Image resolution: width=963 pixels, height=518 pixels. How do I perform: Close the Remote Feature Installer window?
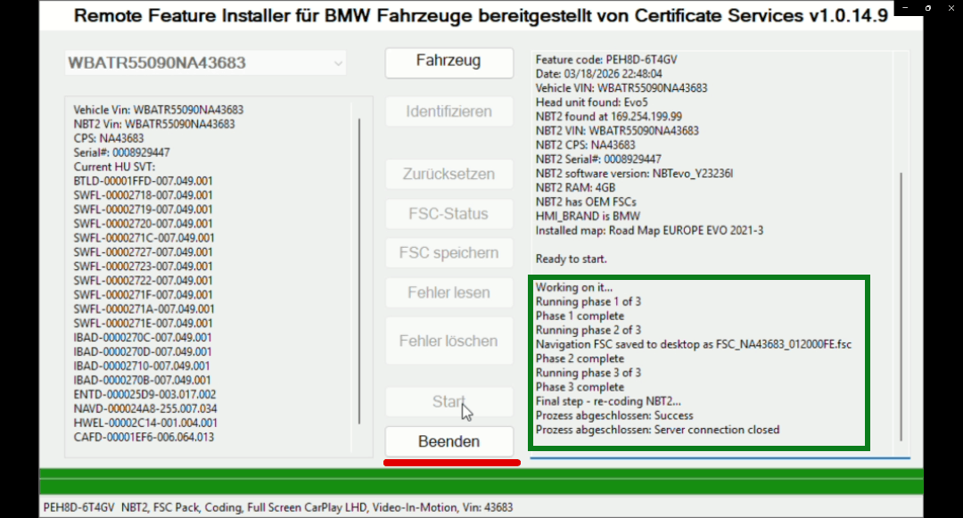tap(953, 7)
